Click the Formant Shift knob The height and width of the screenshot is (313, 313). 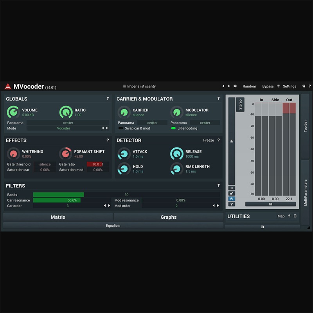click(65, 154)
